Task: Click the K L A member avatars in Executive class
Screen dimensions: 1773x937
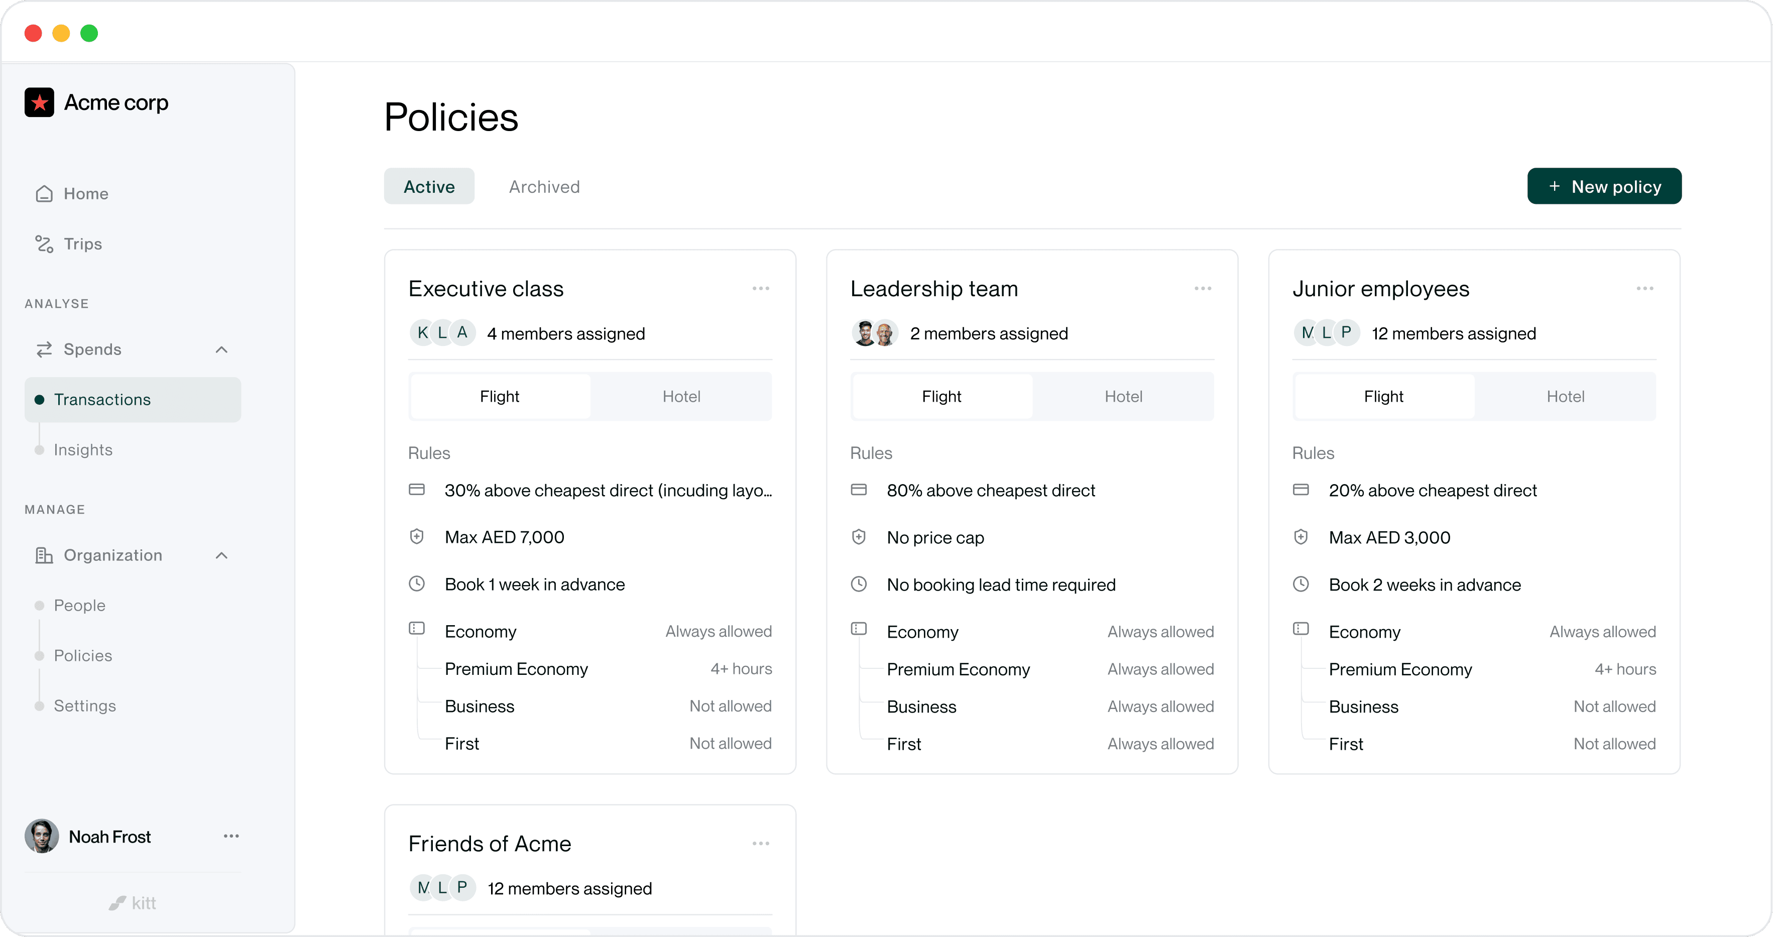Action: (x=442, y=333)
